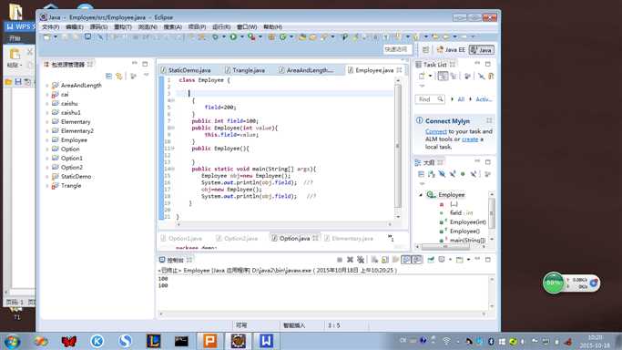Open 文件(F) menu
Viewport: 622px width, 350px height.
pyautogui.click(x=50, y=26)
